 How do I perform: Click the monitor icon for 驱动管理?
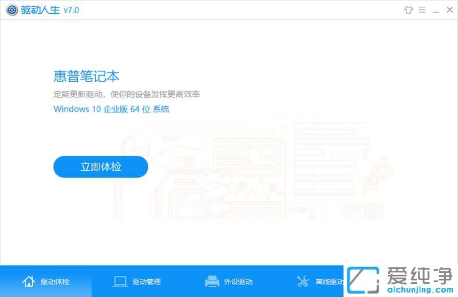coord(120,281)
